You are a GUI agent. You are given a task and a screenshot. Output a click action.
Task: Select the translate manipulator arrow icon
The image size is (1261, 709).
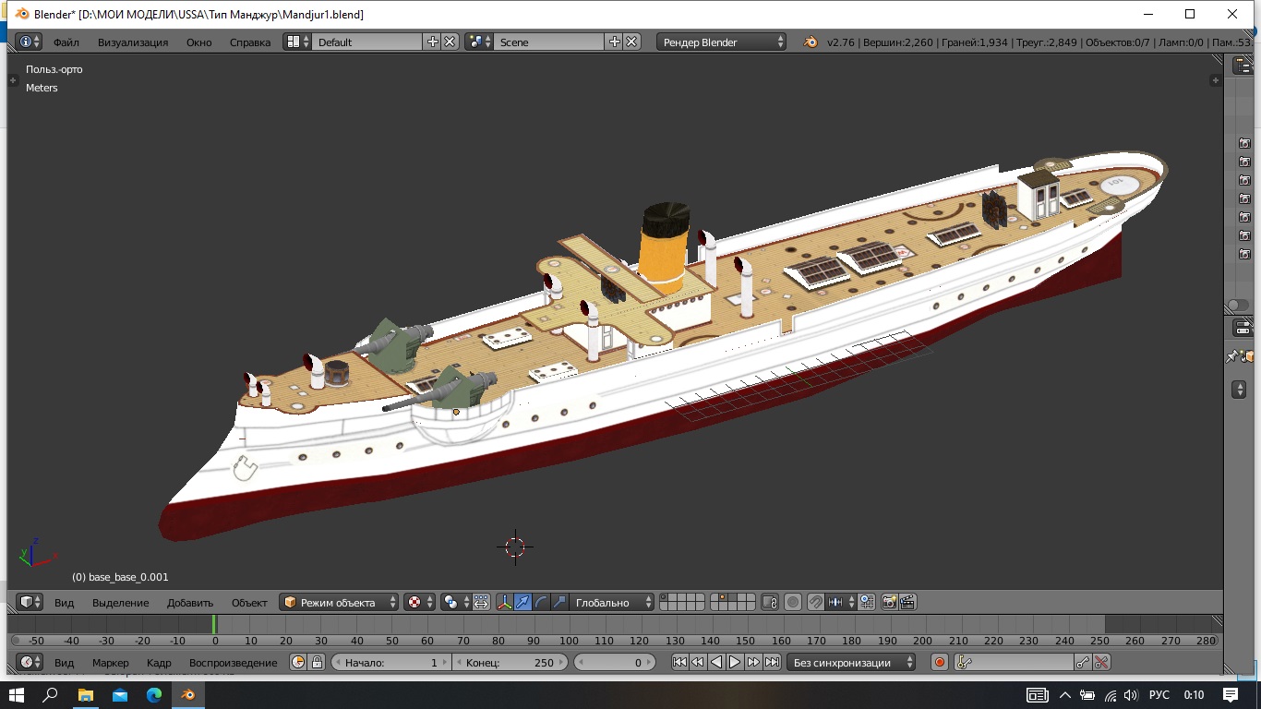click(523, 602)
